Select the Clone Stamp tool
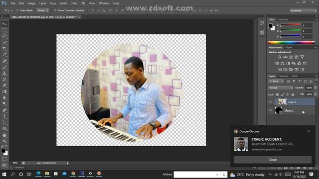Image resolution: width=319 pixels, height=179 pixels. (x=4, y=73)
